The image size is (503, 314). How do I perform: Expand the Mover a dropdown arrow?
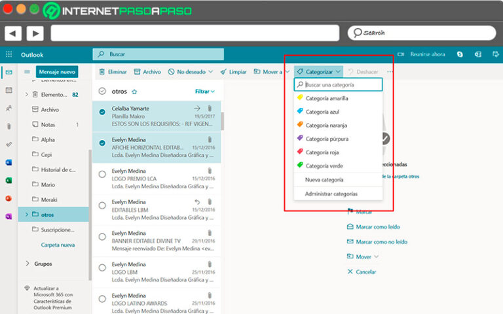coord(288,72)
